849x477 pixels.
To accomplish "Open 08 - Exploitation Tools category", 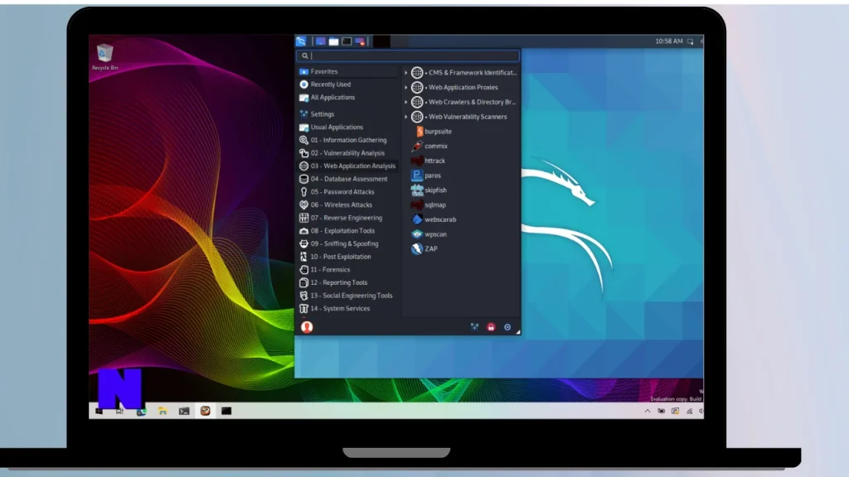I will click(347, 231).
